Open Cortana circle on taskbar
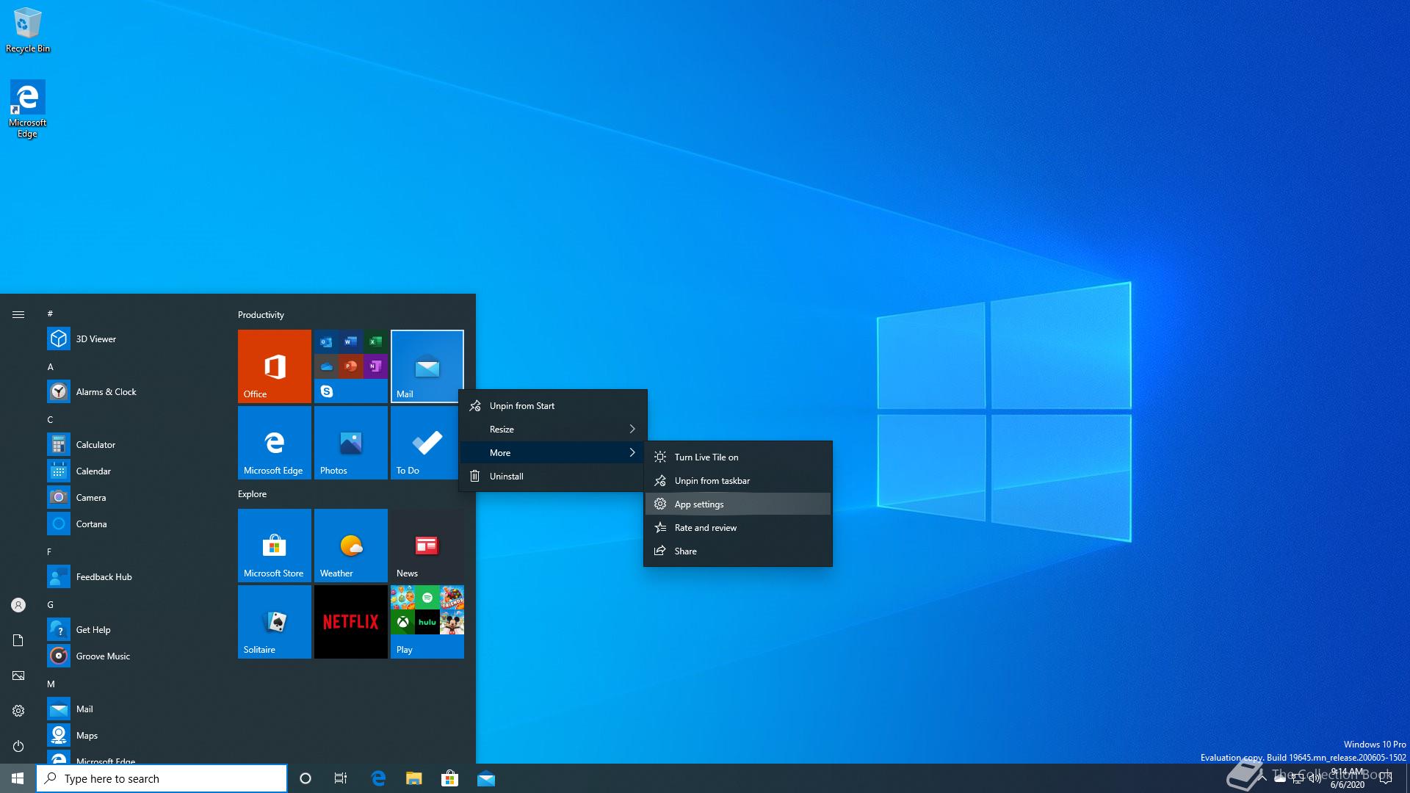This screenshot has height=793, width=1410. [305, 778]
